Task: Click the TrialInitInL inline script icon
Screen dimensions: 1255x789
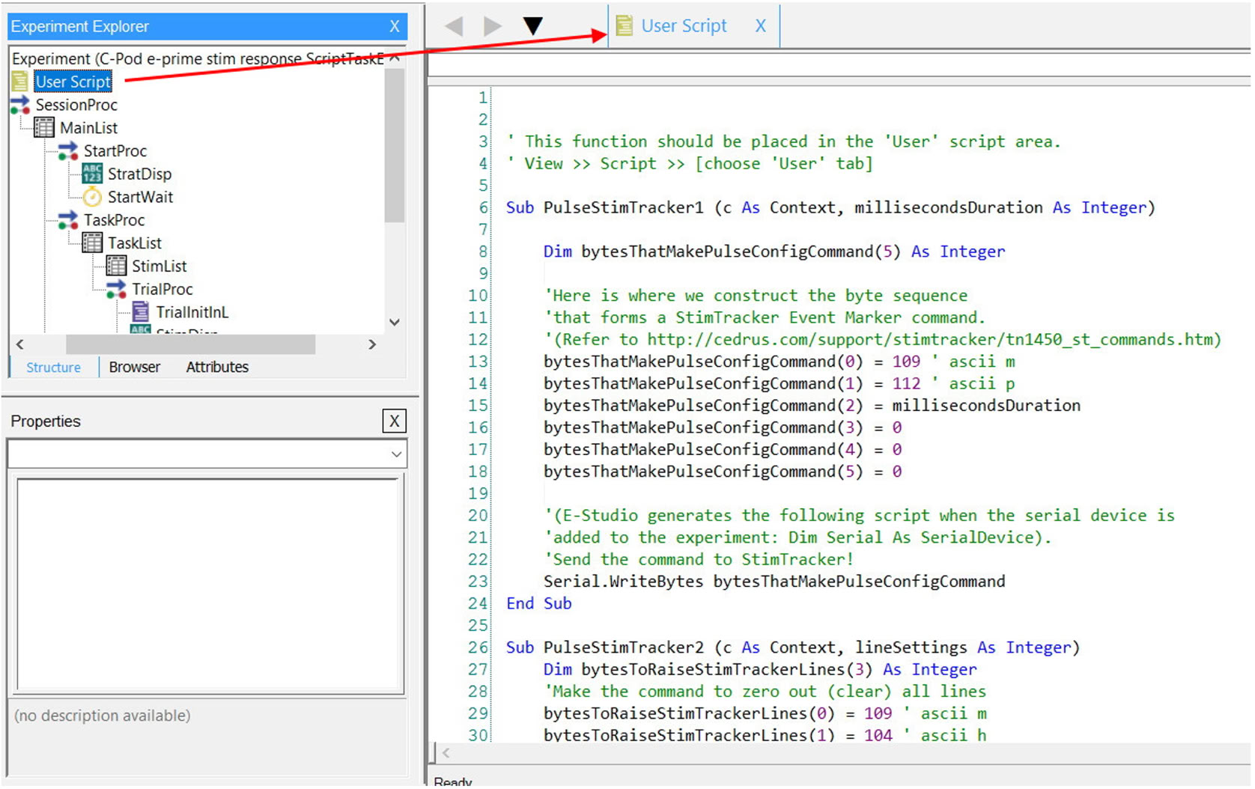Action: pyautogui.click(x=140, y=312)
